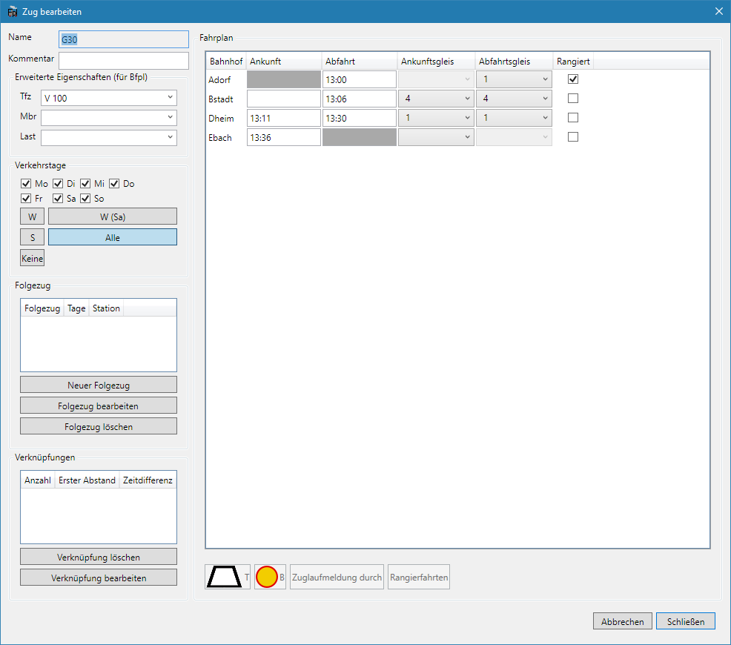Uncheck the Mi weekday checkbox
Screen dimensions: 731x645
[x=85, y=184]
